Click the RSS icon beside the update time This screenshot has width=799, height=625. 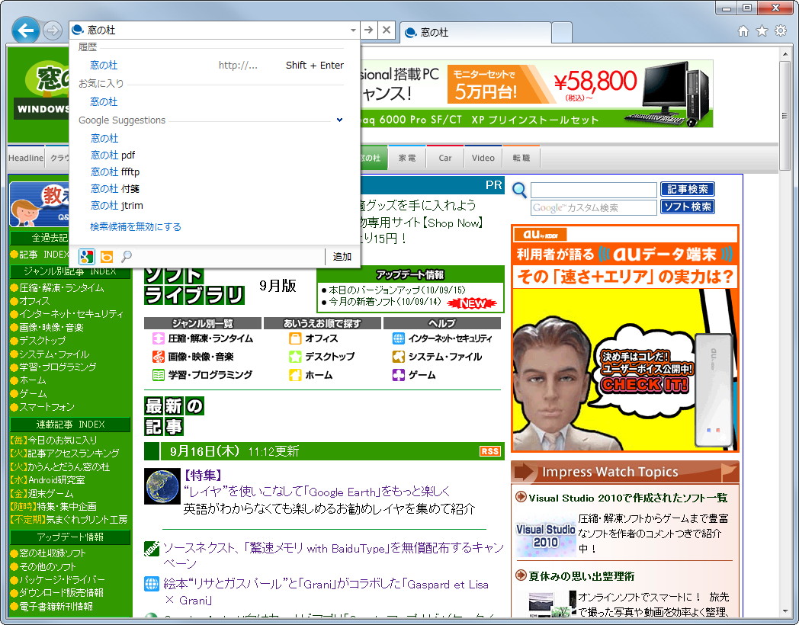coord(491,451)
